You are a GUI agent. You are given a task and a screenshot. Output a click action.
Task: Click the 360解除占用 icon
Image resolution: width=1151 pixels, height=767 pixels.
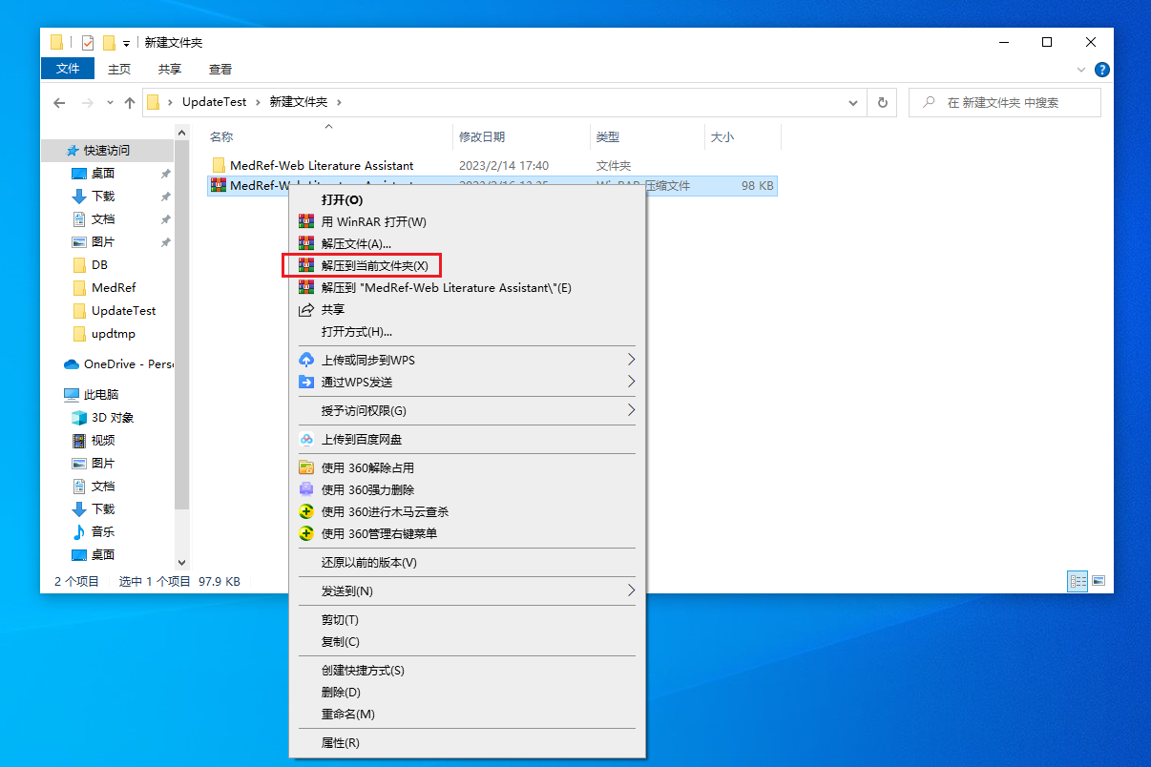point(306,468)
